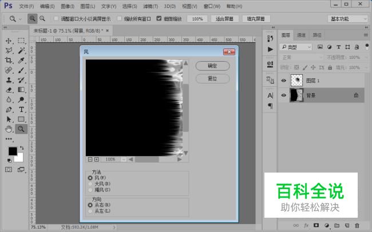
Task: Click the 确定 button in wind dialog
Action: click(x=212, y=66)
